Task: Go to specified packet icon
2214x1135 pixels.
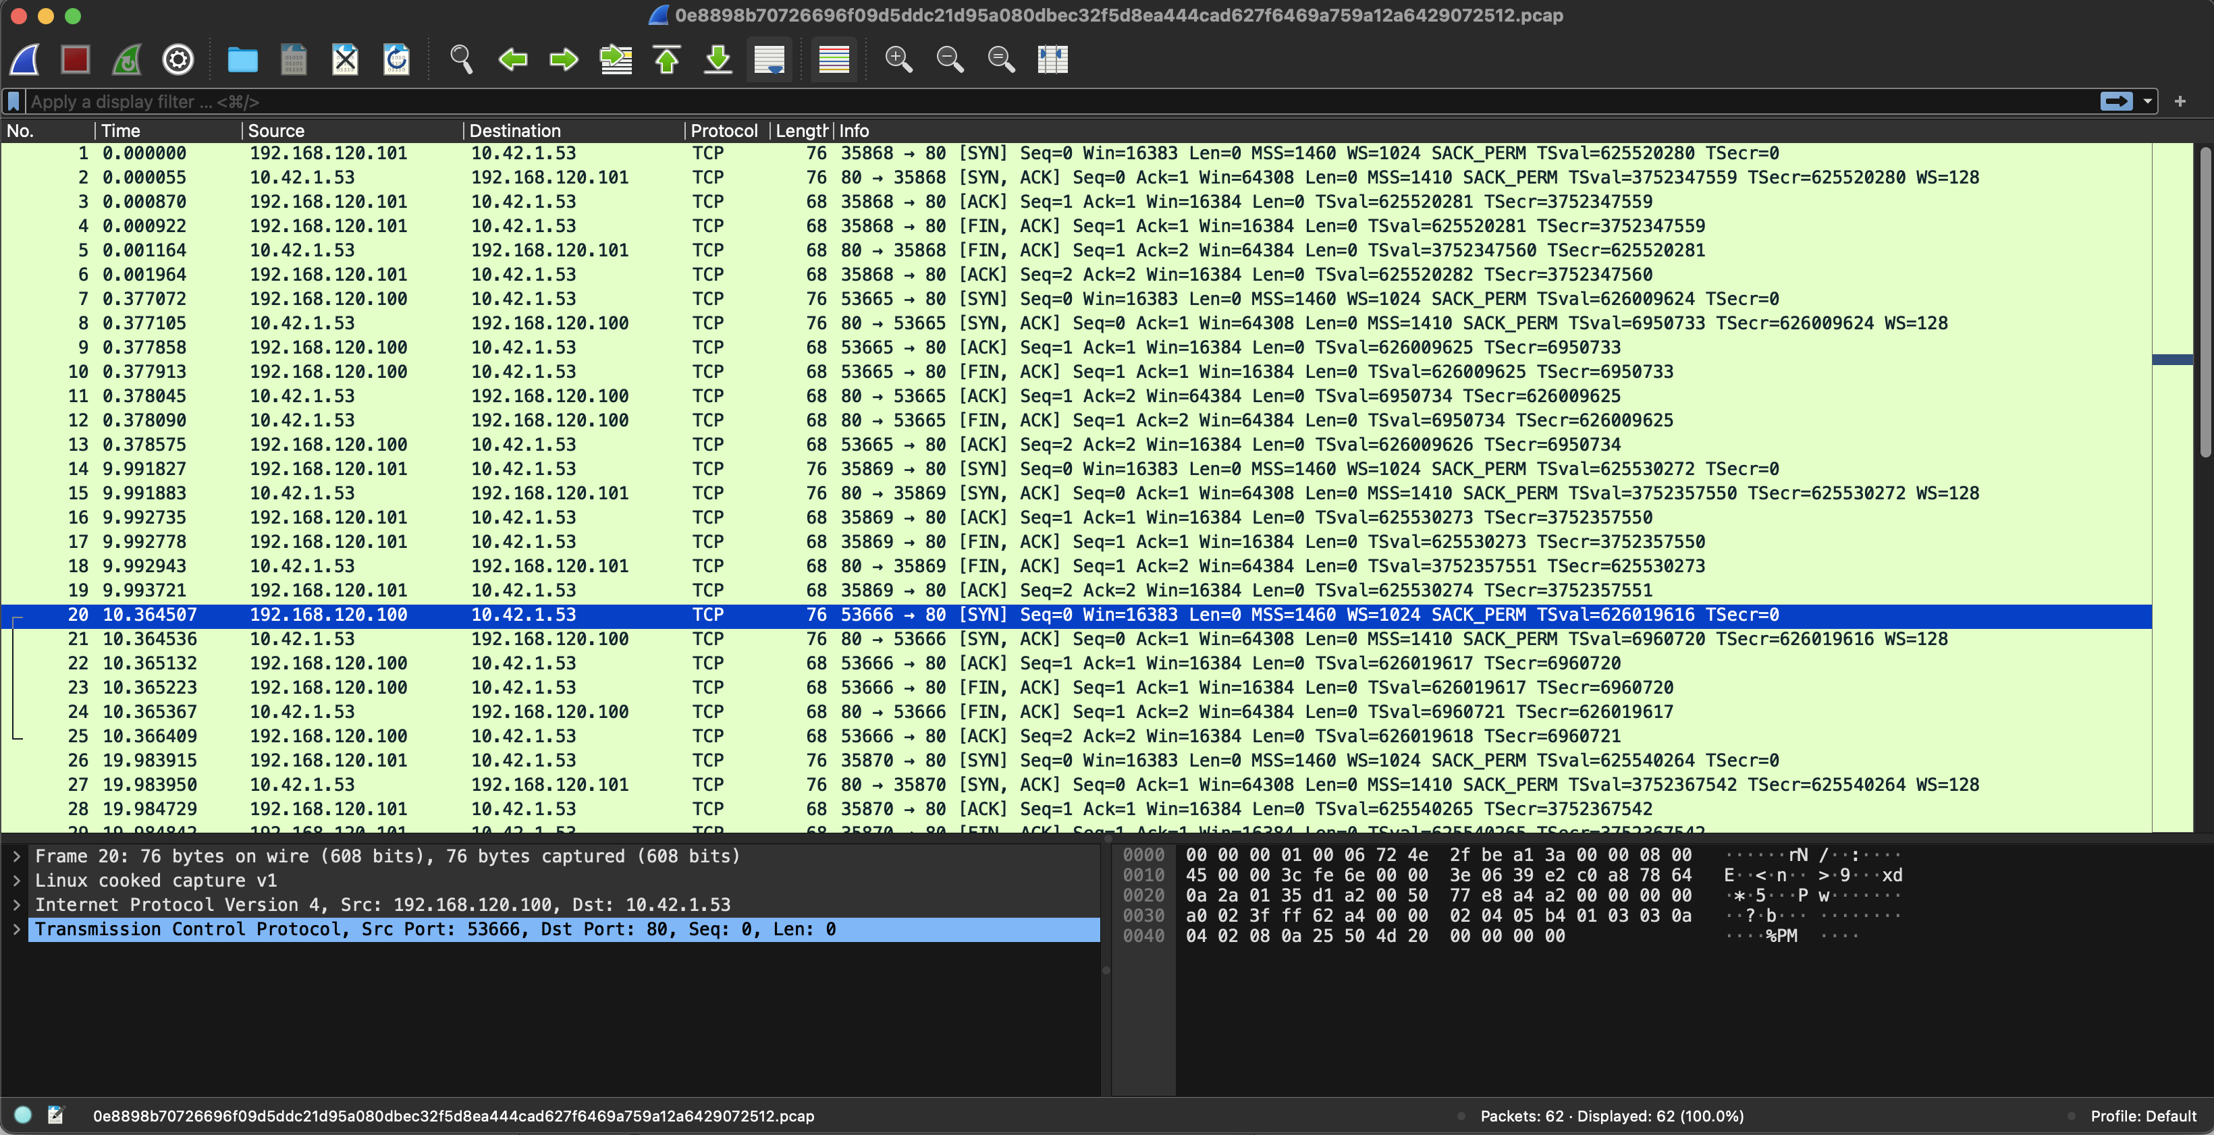Action: [616, 59]
